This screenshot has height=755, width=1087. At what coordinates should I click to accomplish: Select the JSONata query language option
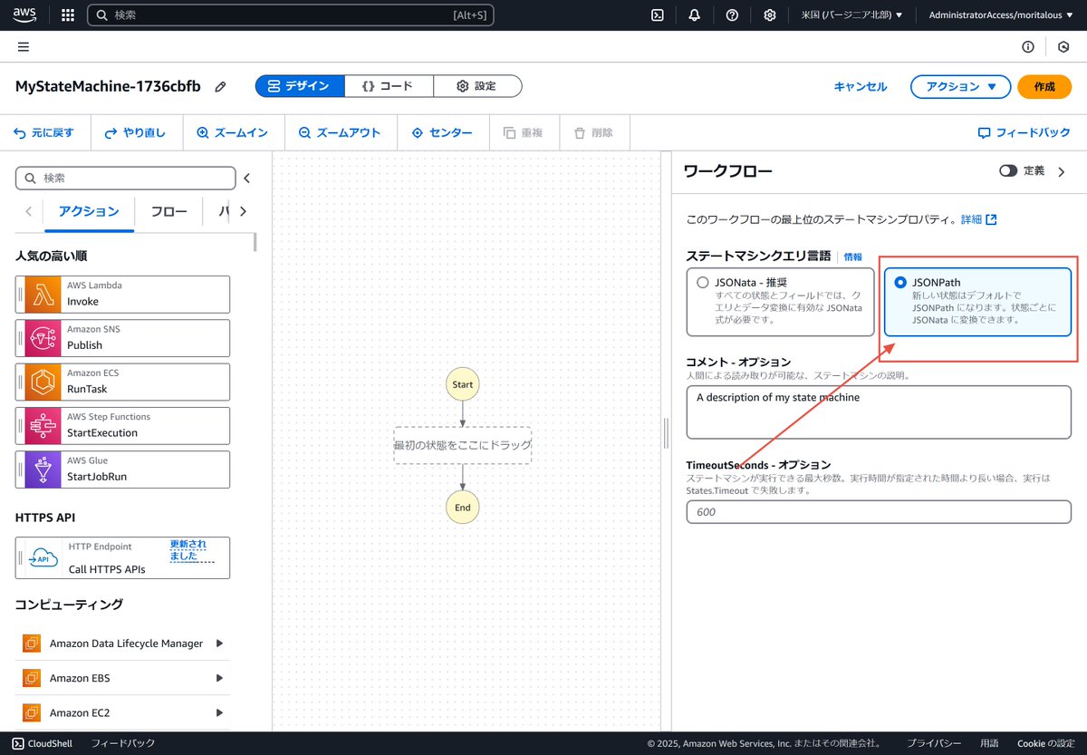(x=780, y=301)
